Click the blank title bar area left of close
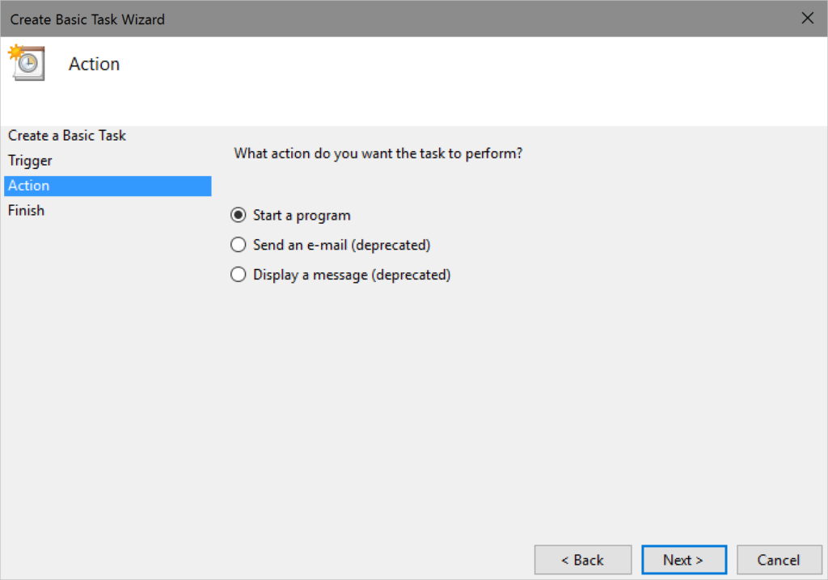Screen dimensions: 828x580 485,18
